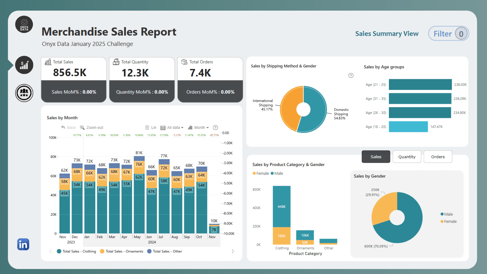Switch to the Quantity tab
Image resolution: width=487 pixels, height=274 pixels.
click(x=407, y=157)
